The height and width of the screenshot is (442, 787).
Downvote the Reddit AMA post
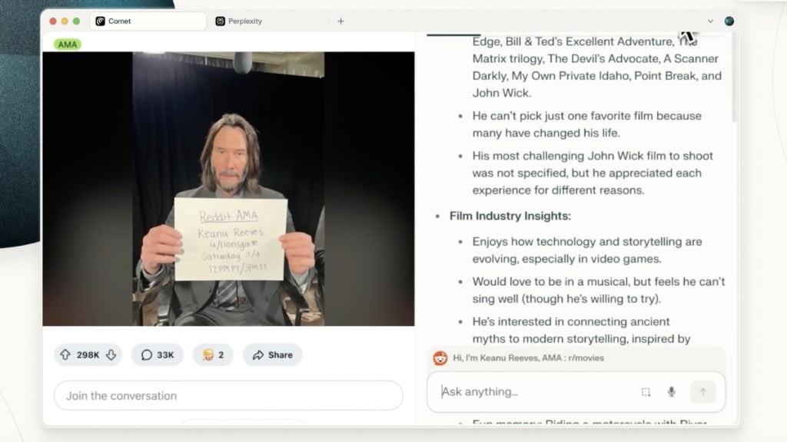[x=111, y=355]
